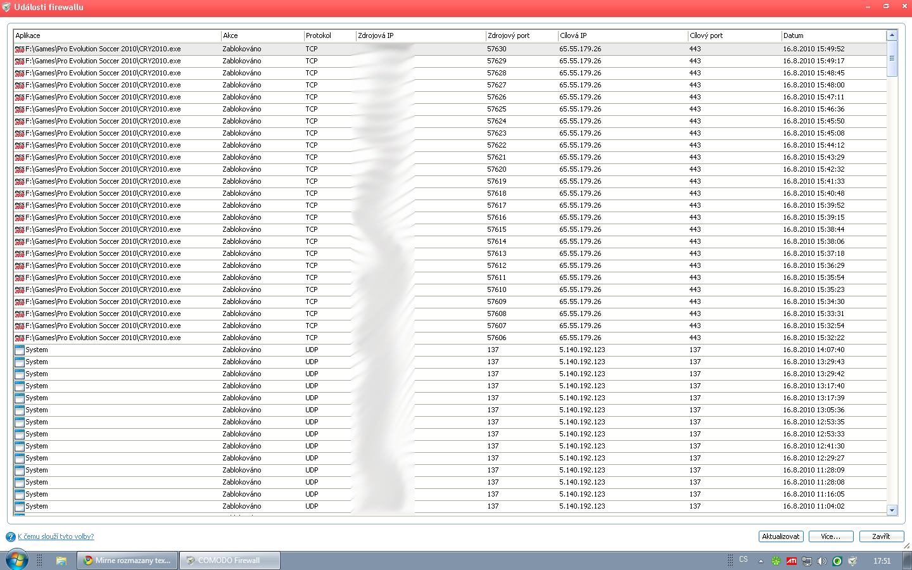Select the timestamp 16.8.2010 15:43:29
This screenshot has height=570, width=912.
pos(814,158)
